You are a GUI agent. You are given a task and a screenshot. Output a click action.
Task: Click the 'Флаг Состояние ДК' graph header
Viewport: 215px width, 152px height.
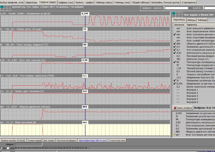click(x=85, y=122)
